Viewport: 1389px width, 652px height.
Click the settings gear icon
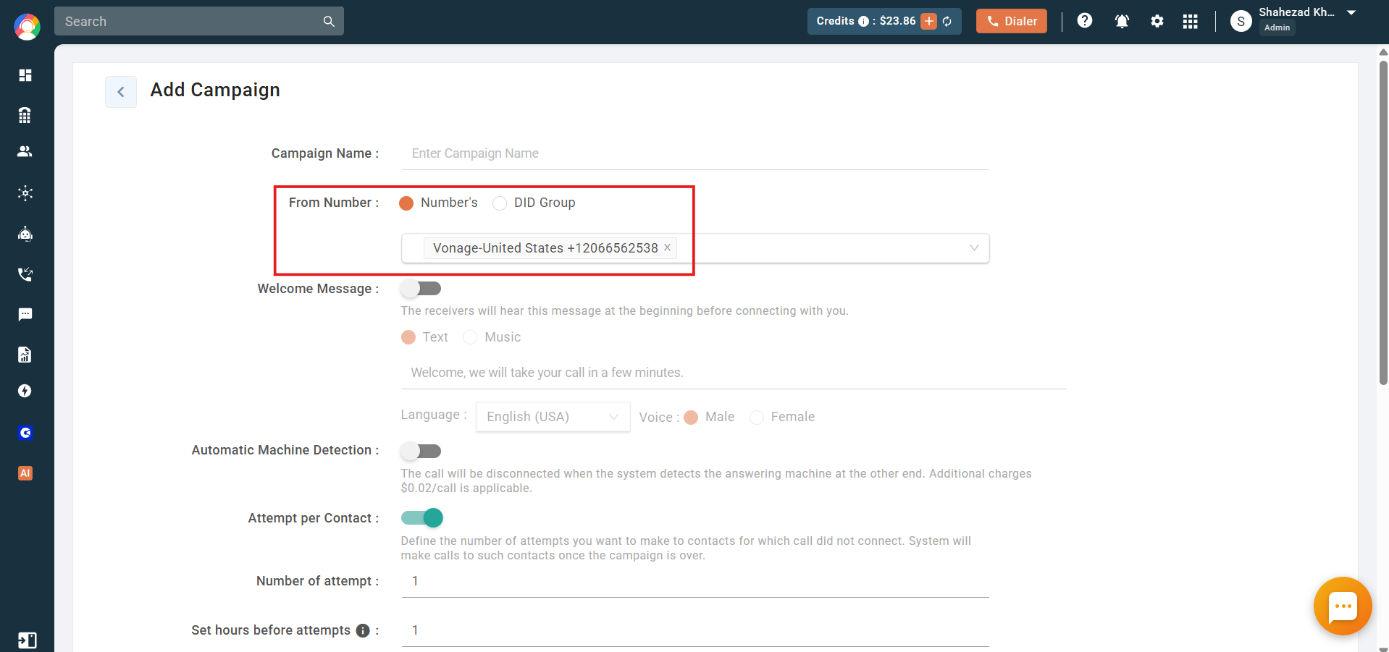tap(1157, 21)
